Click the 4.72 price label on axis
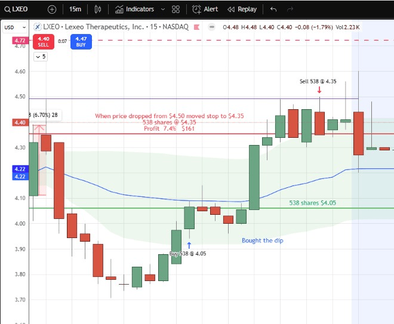This screenshot has height=324, width=394. coord(20,41)
